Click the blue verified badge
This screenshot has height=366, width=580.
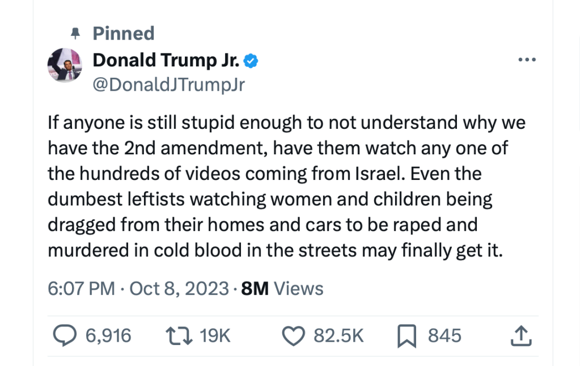(251, 60)
